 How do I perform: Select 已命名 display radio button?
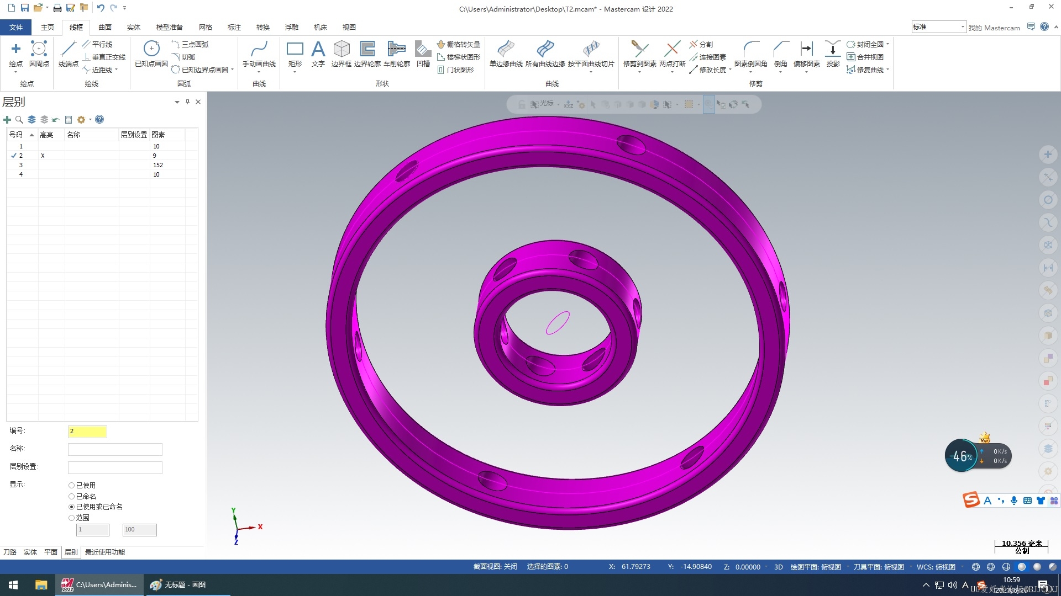click(71, 497)
